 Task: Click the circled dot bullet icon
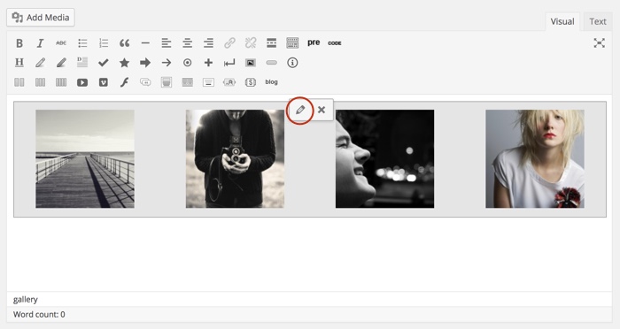click(188, 63)
